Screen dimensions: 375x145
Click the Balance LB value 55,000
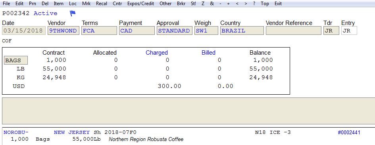click(261, 69)
